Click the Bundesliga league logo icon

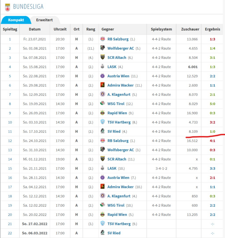7,7
